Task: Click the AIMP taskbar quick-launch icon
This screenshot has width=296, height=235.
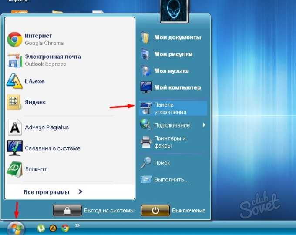Action: coord(53,228)
